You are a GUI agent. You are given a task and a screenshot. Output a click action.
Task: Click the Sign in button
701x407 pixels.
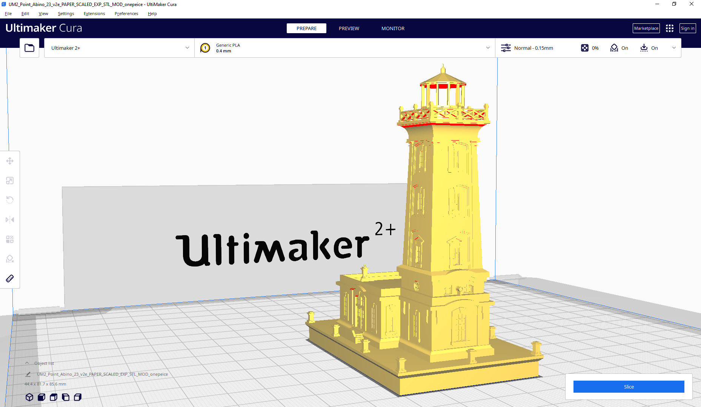point(687,28)
